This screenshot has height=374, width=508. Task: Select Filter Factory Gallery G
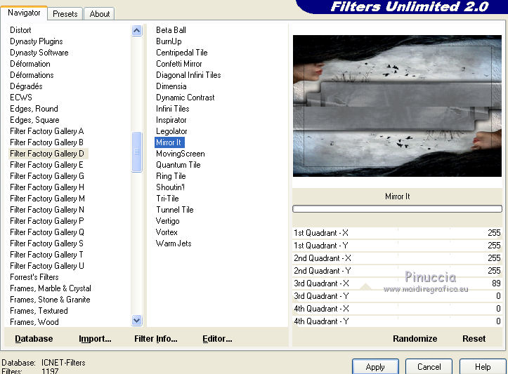pyautogui.click(x=47, y=176)
